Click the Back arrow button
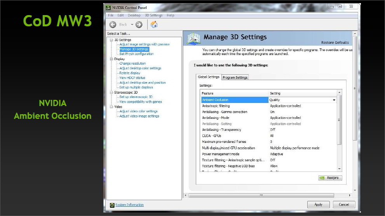 [113, 24]
